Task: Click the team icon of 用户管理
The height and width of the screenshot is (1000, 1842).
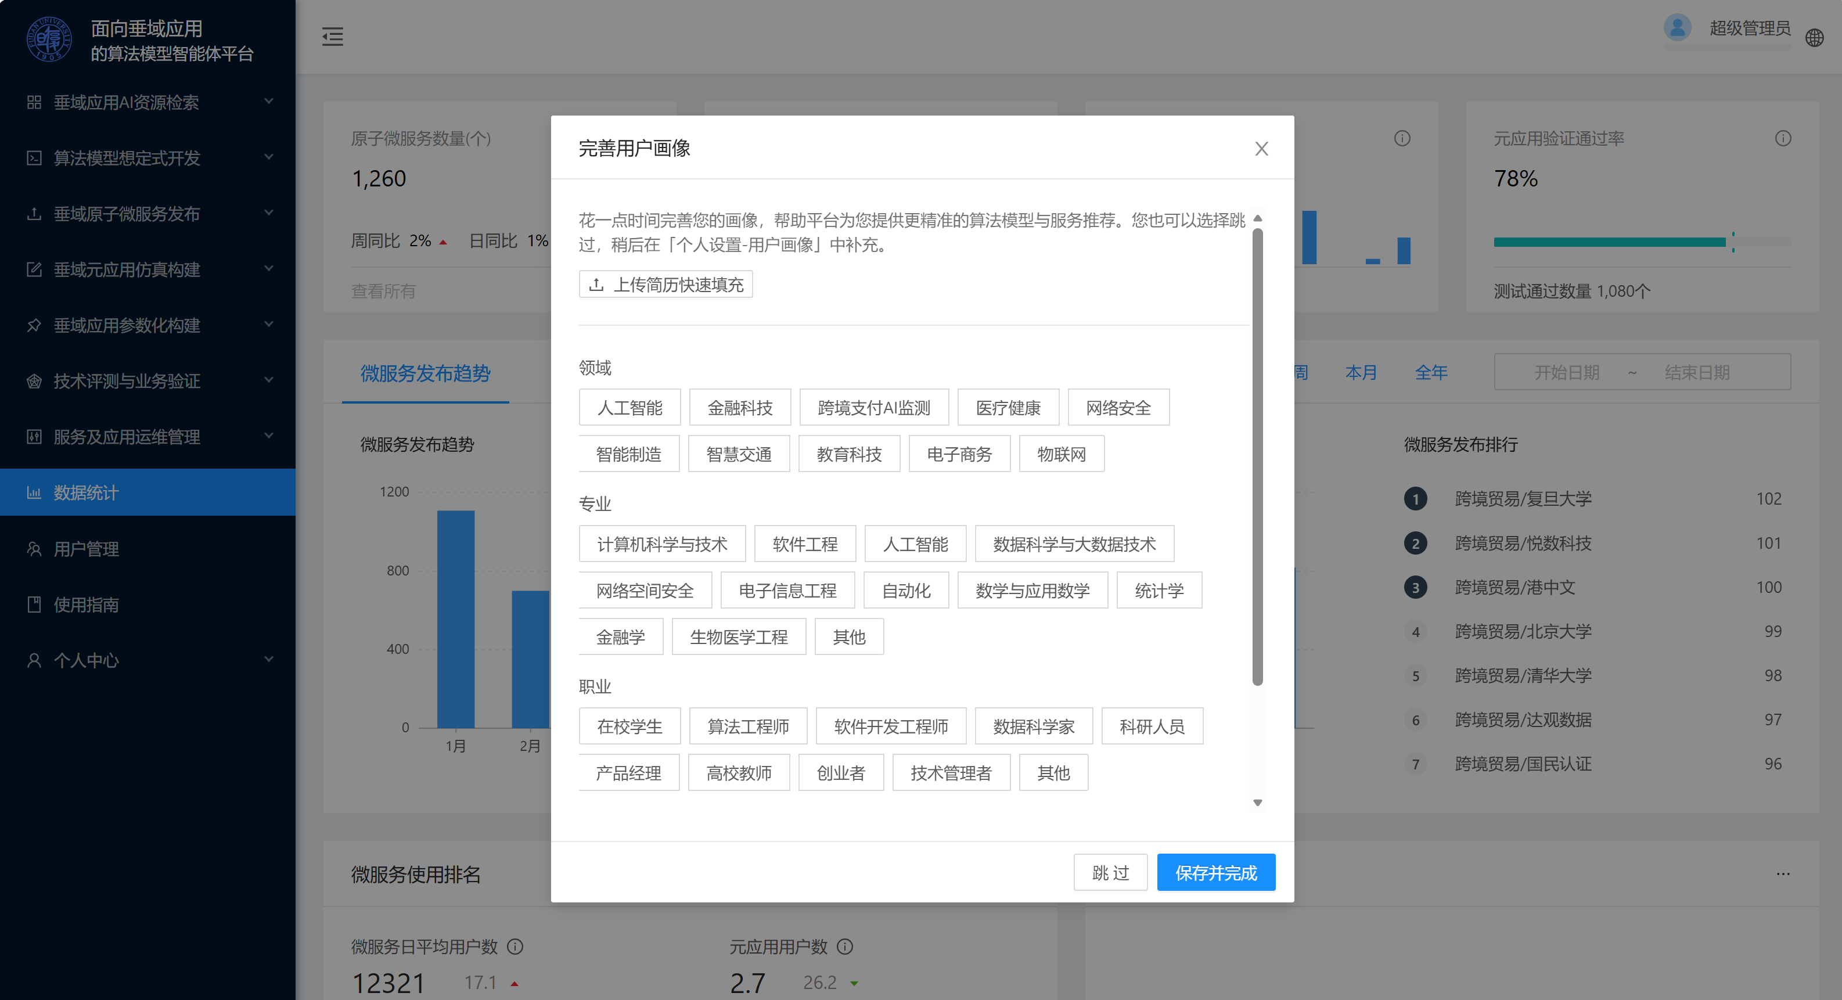Action: click(34, 549)
